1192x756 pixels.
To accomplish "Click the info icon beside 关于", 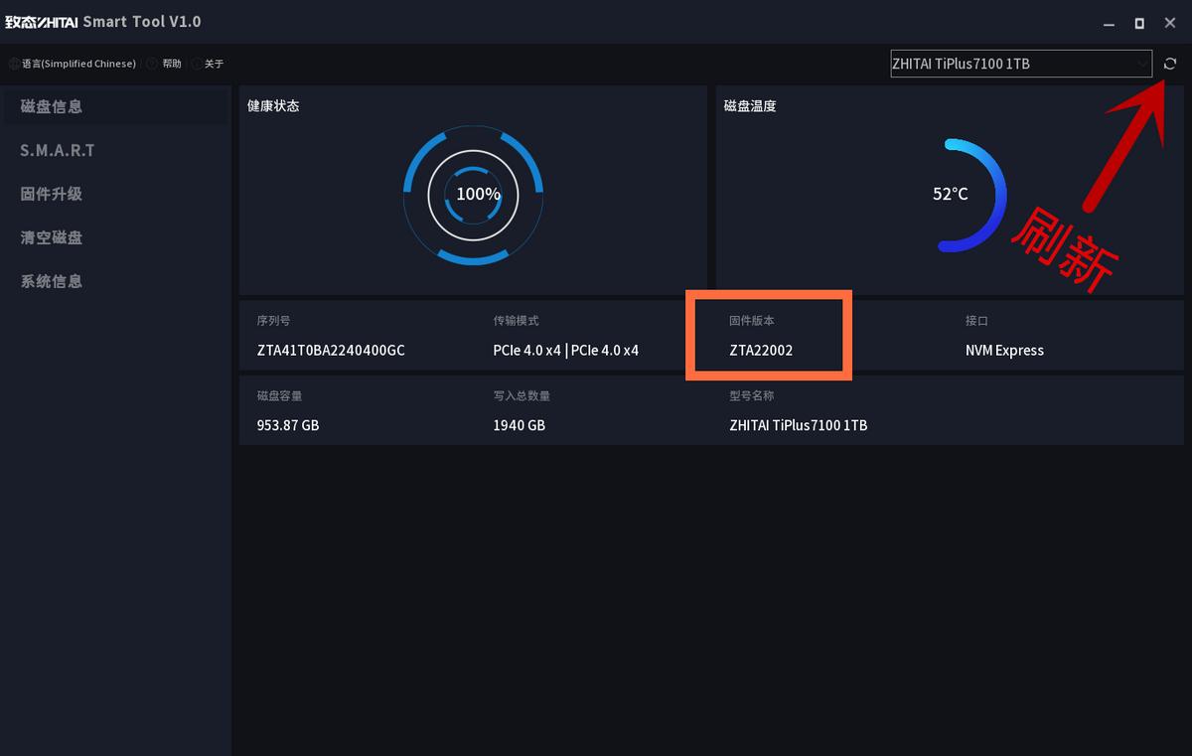I will click(195, 64).
